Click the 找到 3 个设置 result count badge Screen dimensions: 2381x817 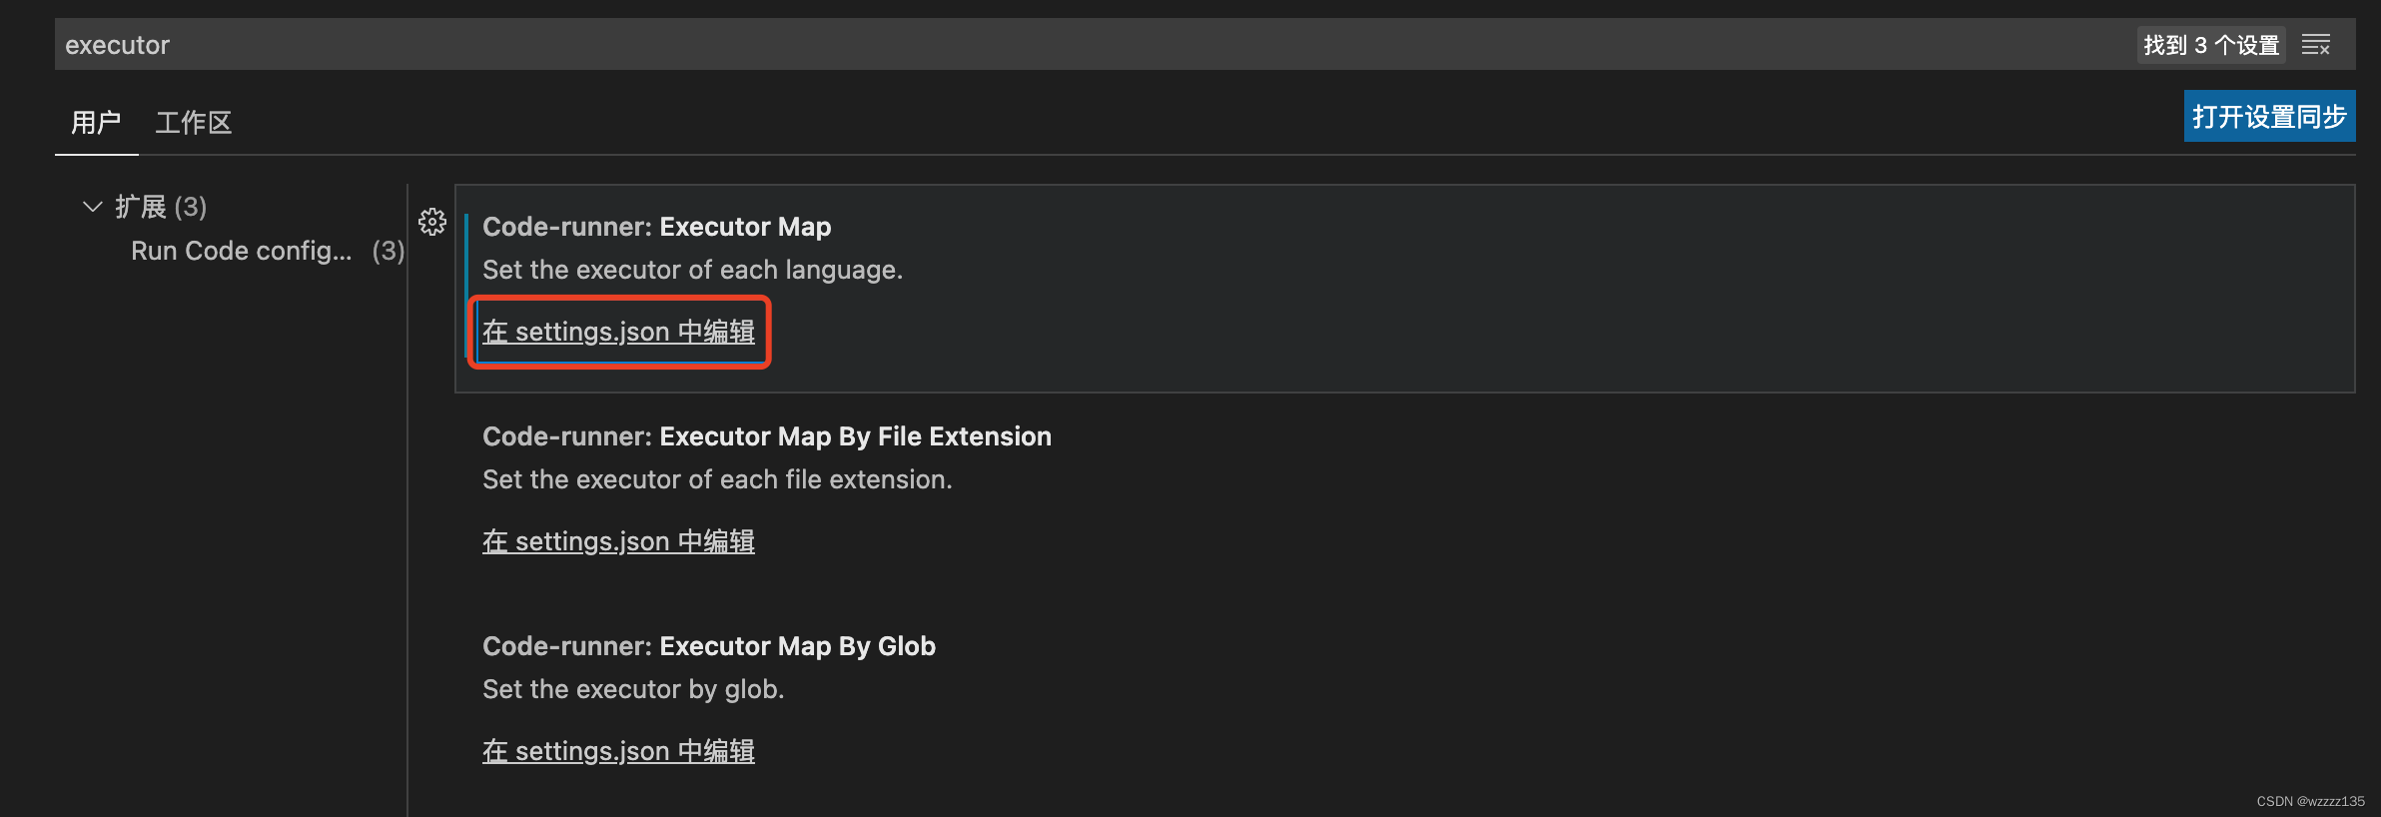tap(2211, 45)
